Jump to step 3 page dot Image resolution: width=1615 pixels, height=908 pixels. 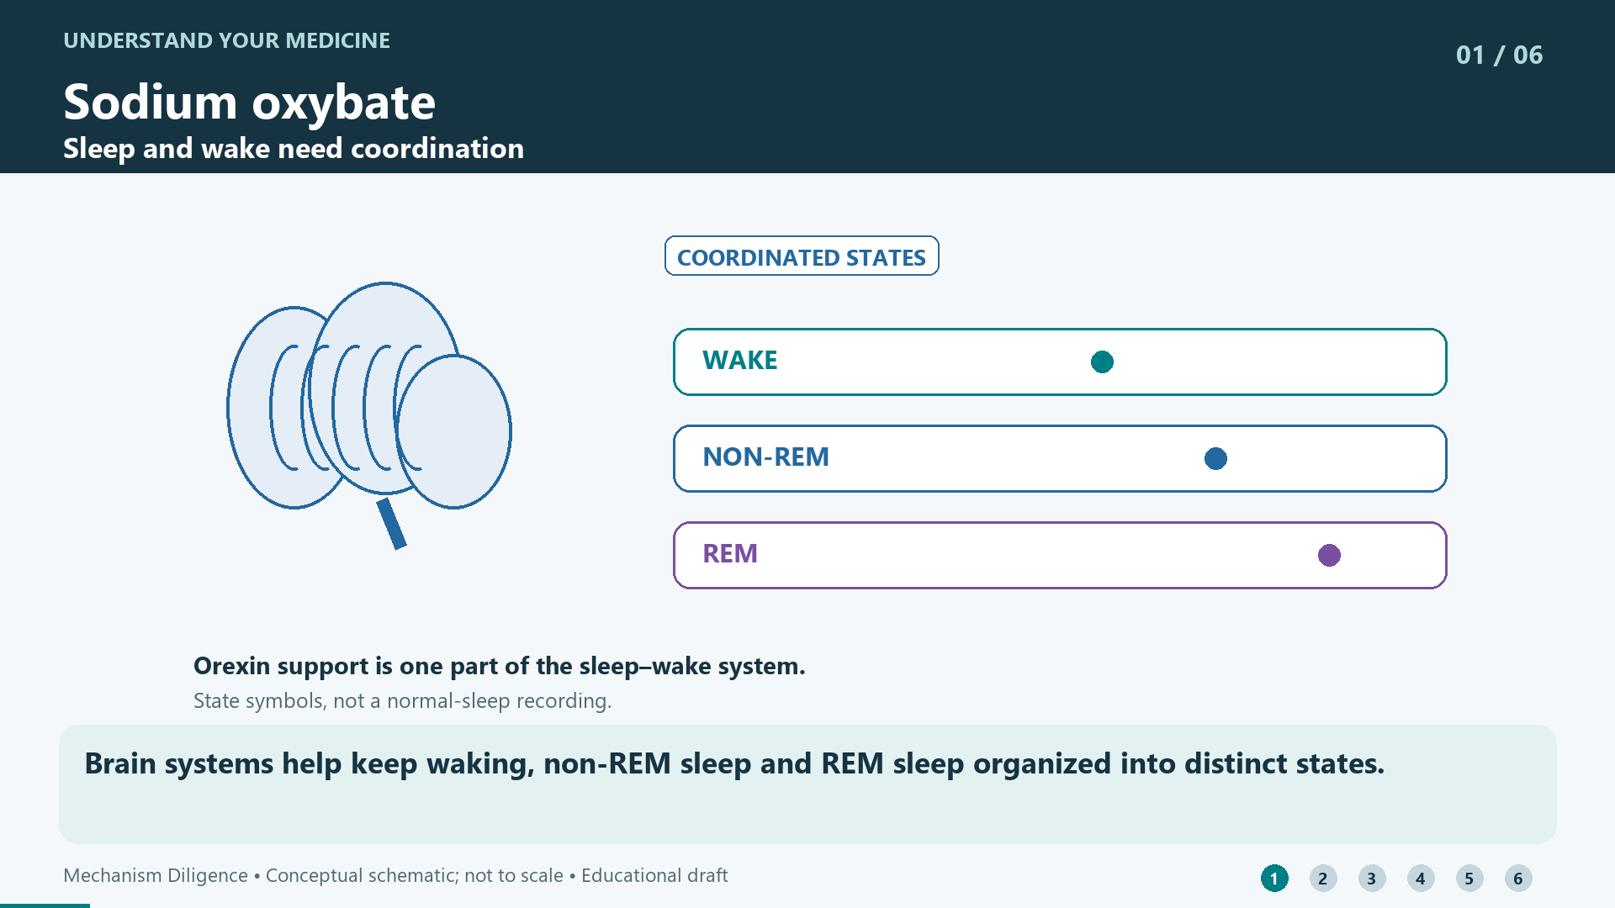pos(1372,879)
